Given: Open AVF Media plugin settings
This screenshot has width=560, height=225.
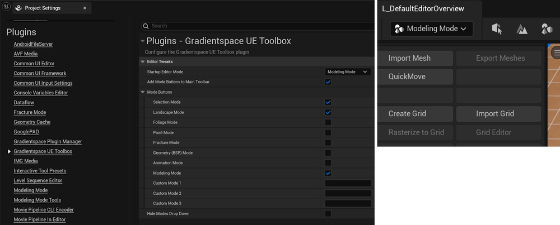Looking at the screenshot, I should [x=26, y=54].
